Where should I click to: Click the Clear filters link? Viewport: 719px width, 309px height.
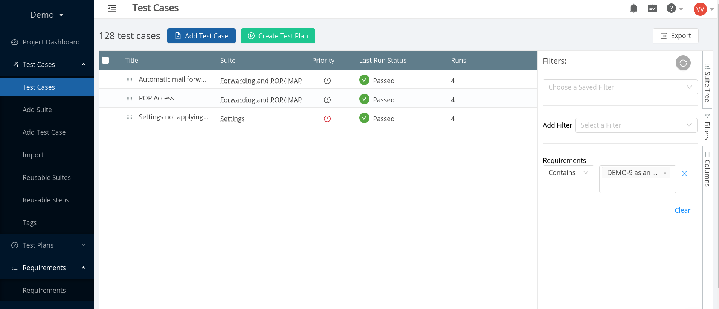682,210
